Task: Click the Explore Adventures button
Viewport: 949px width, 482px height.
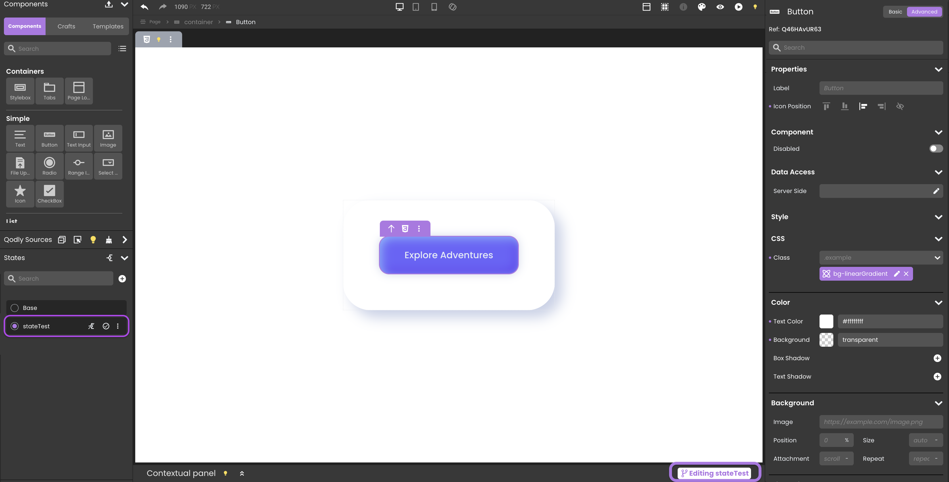Action: click(x=448, y=255)
